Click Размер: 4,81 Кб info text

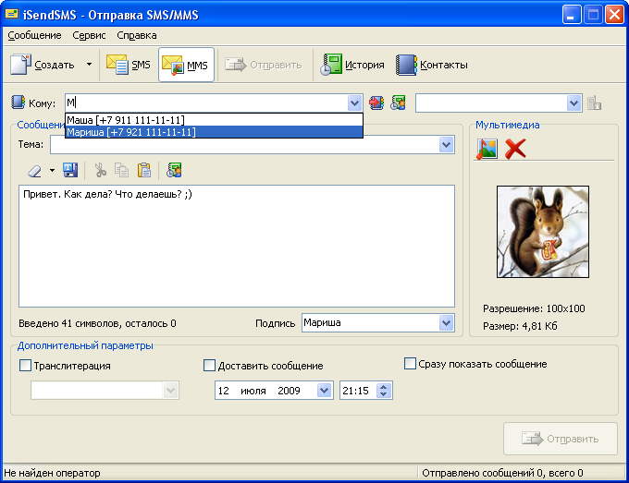pyautogui.click(x=520, y=326)
